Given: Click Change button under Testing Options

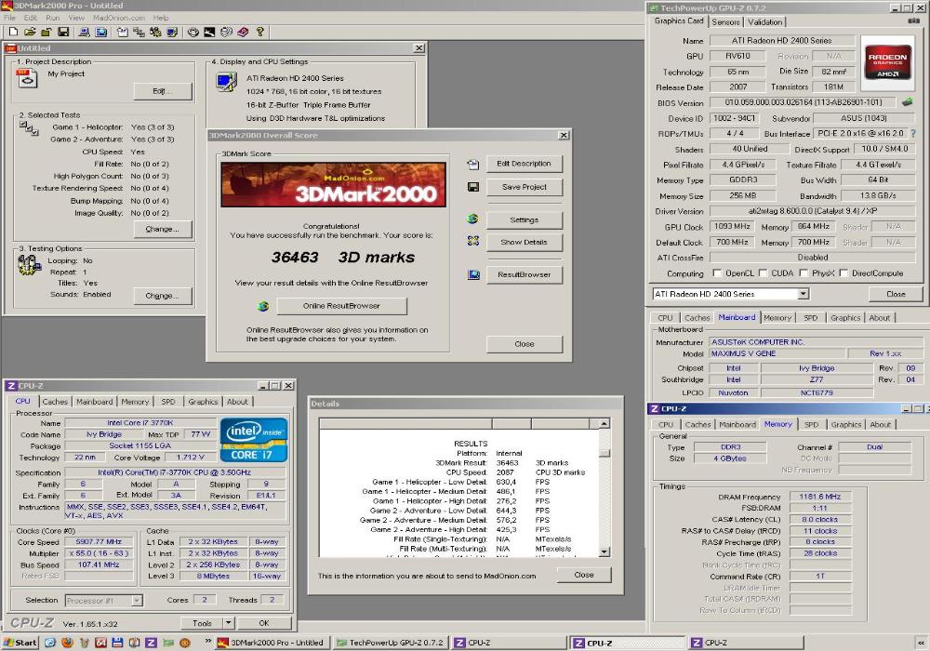Looking at the screenshot, I should point(162,295).
